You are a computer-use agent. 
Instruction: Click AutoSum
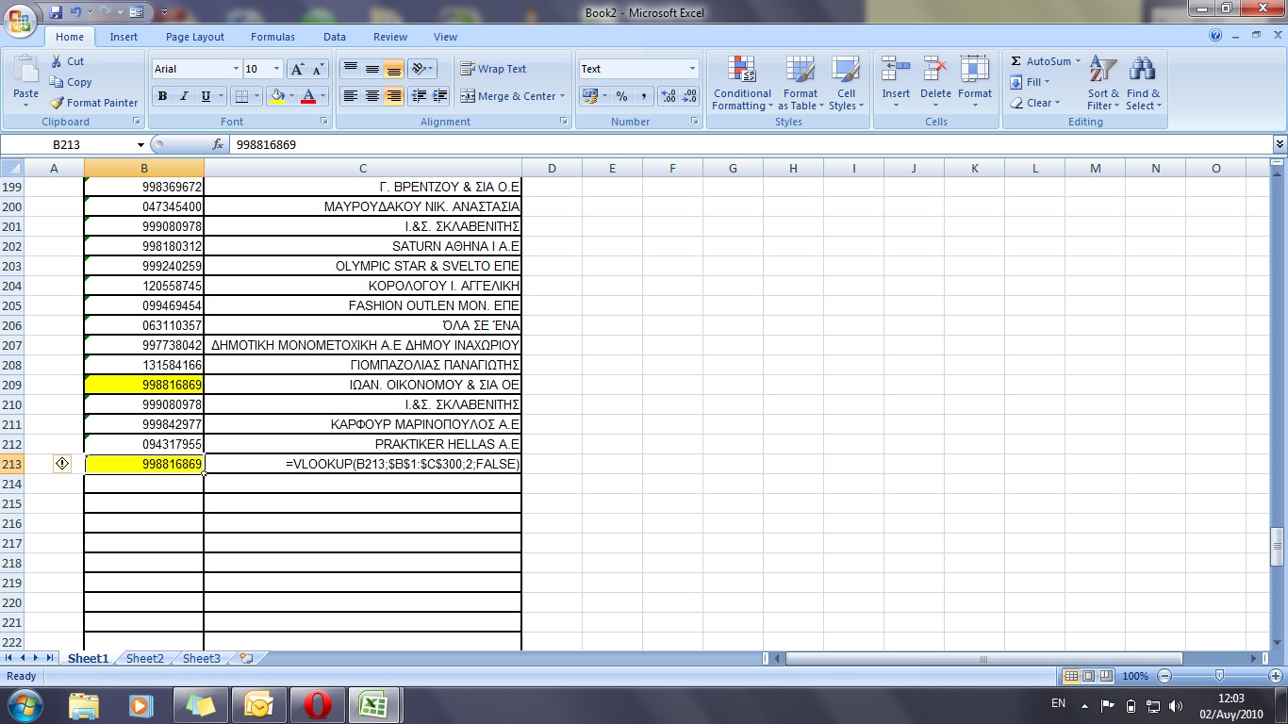pos(1040,61)
